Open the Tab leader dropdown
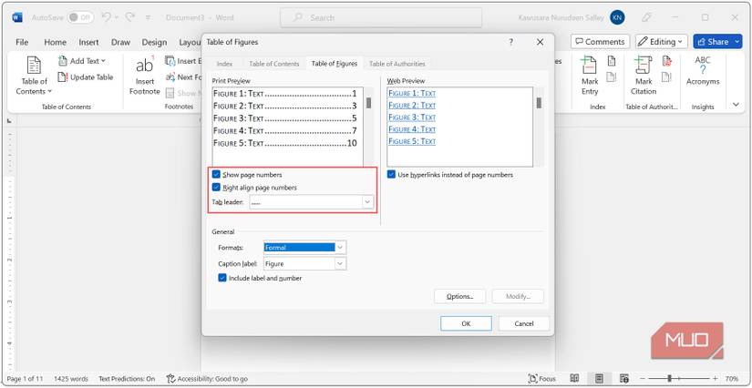 (x=367, y=201)
